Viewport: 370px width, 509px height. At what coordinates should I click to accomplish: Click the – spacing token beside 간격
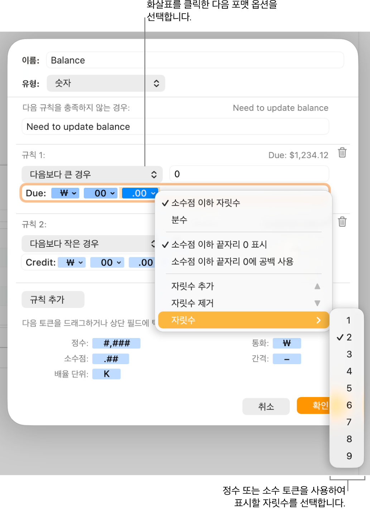[x=287, y=359]
